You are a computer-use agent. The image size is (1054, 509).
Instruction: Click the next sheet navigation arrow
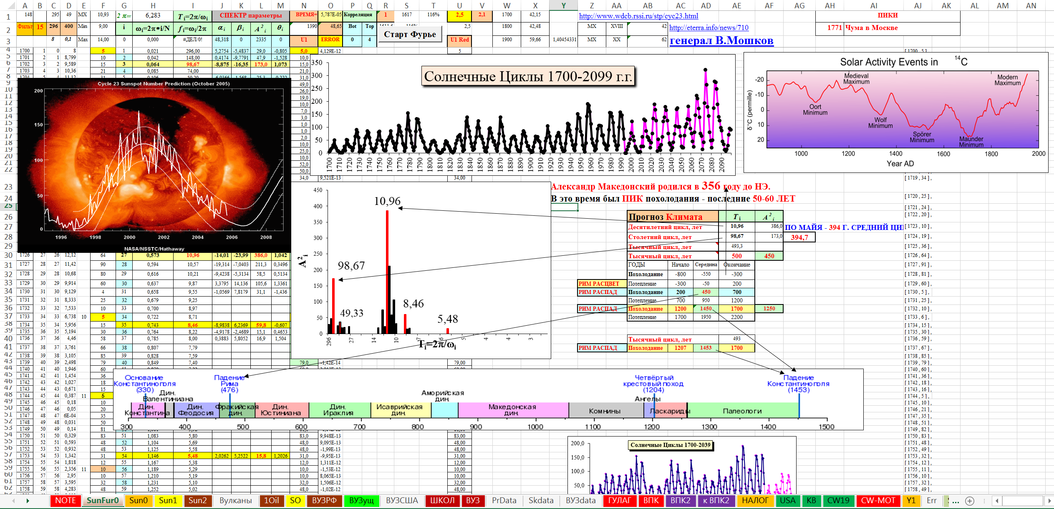[28, 501]
